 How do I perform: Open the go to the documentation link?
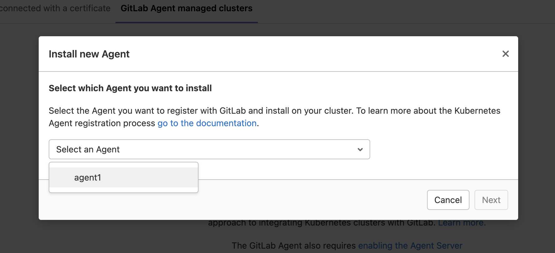click(x=207, y=123)
